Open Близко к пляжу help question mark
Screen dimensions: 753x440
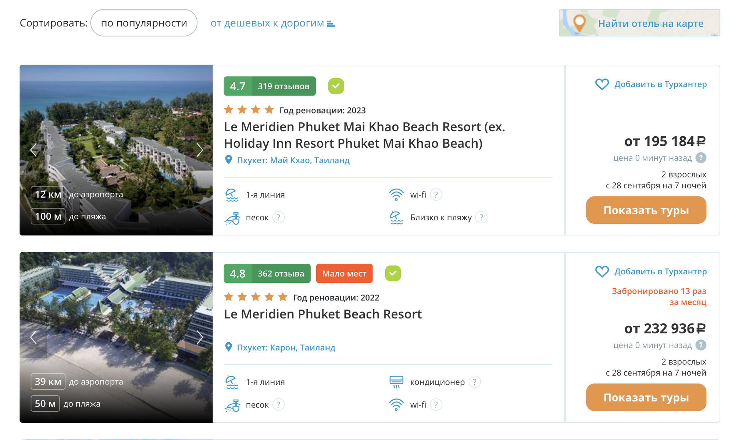point(481,217)
